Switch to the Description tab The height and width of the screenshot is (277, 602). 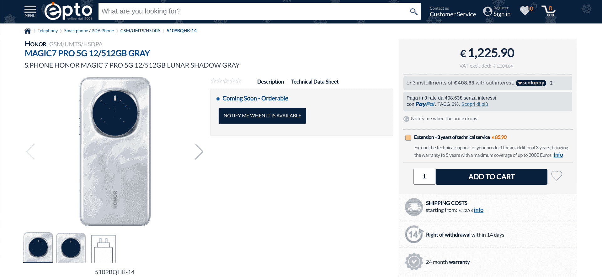(270, 82)
